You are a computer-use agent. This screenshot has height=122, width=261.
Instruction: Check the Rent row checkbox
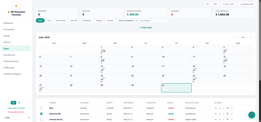point(41,108)
